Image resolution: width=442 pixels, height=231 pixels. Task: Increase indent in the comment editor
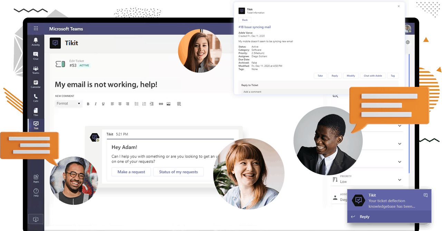pos(152,104)
